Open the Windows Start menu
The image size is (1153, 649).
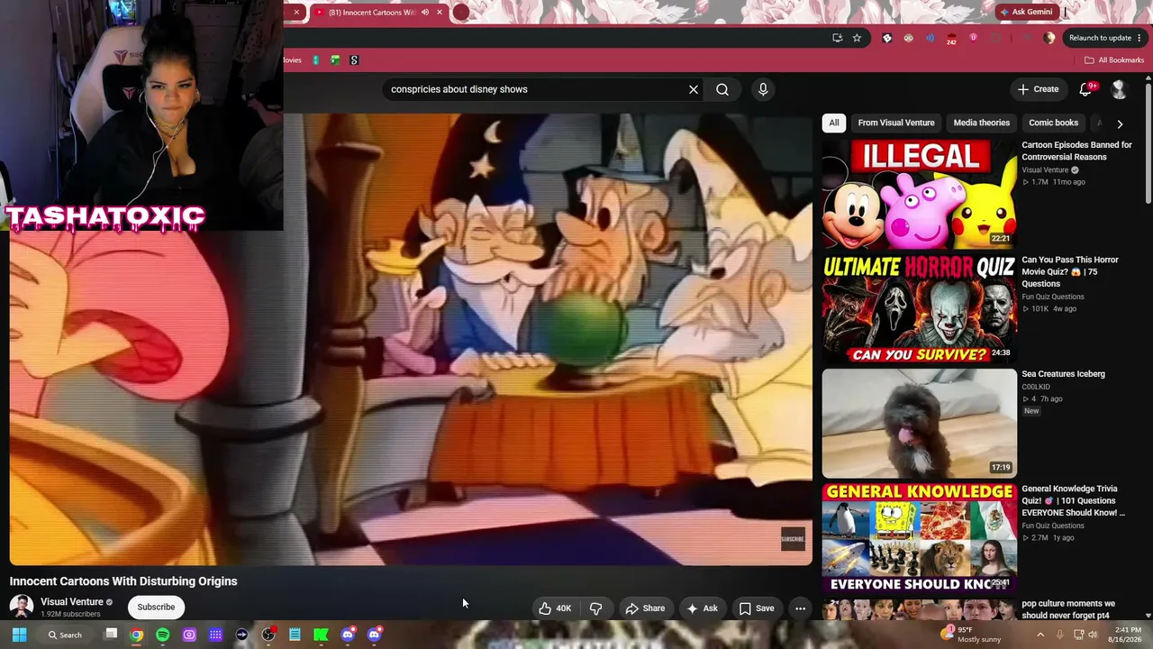tap(19, 635)
